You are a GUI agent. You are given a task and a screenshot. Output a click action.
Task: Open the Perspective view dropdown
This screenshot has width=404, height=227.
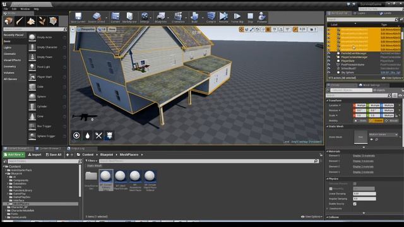(x=86, y=30)
